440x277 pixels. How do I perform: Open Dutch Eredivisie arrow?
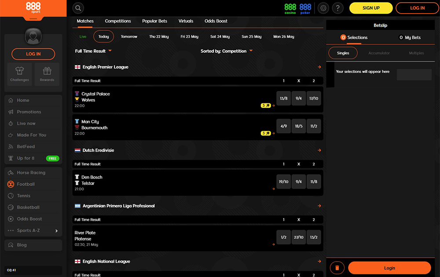319,150
